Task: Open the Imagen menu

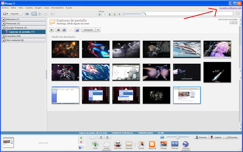Action: [38, 8]
